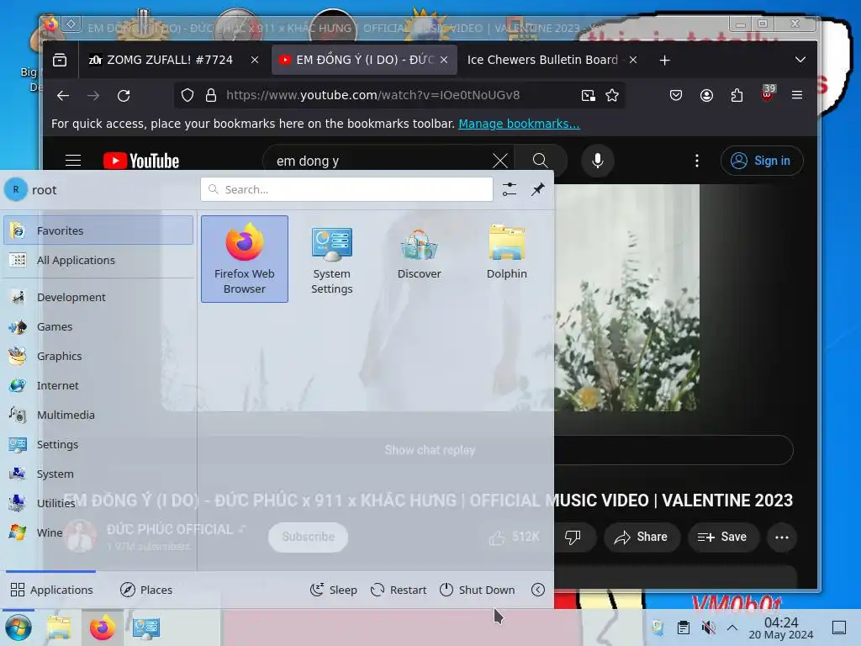Open Firefox View icon
The image size is (861, 646).
point(60,60)
